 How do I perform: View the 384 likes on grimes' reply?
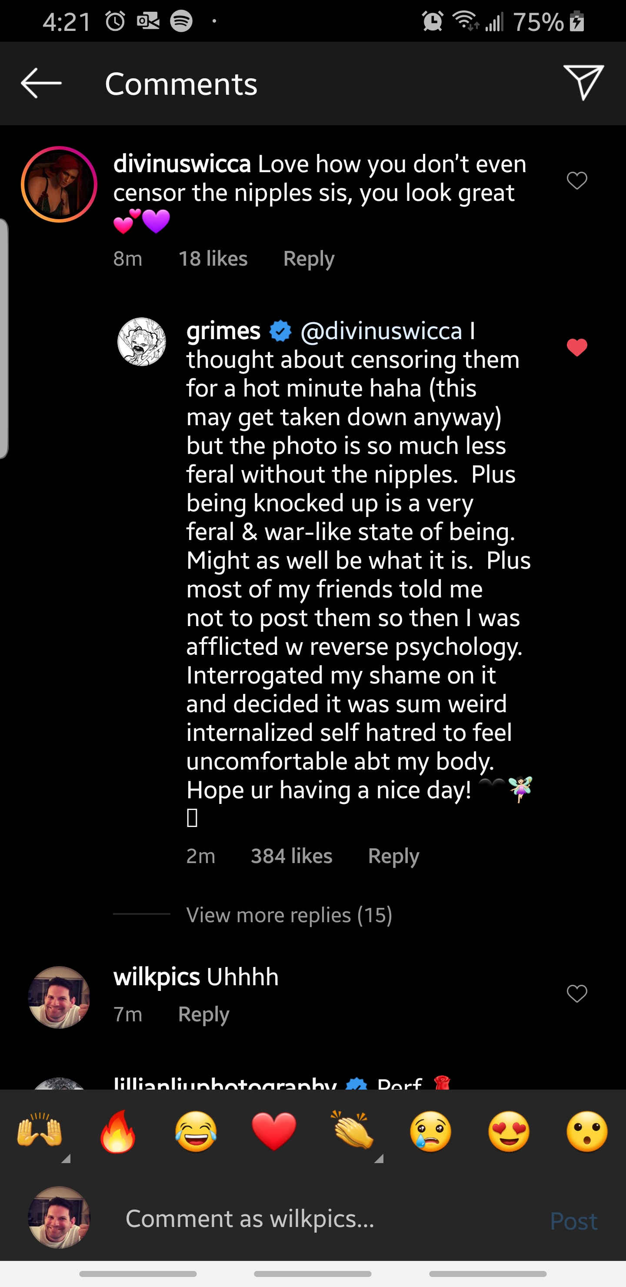pyautogui.click(x=291, y=857)
